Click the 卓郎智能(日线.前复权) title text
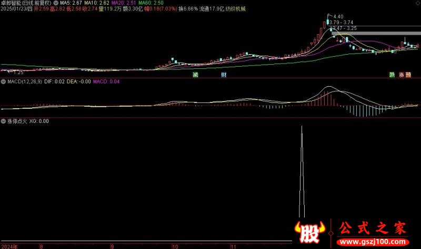The image size is (421, 249). 26,3
